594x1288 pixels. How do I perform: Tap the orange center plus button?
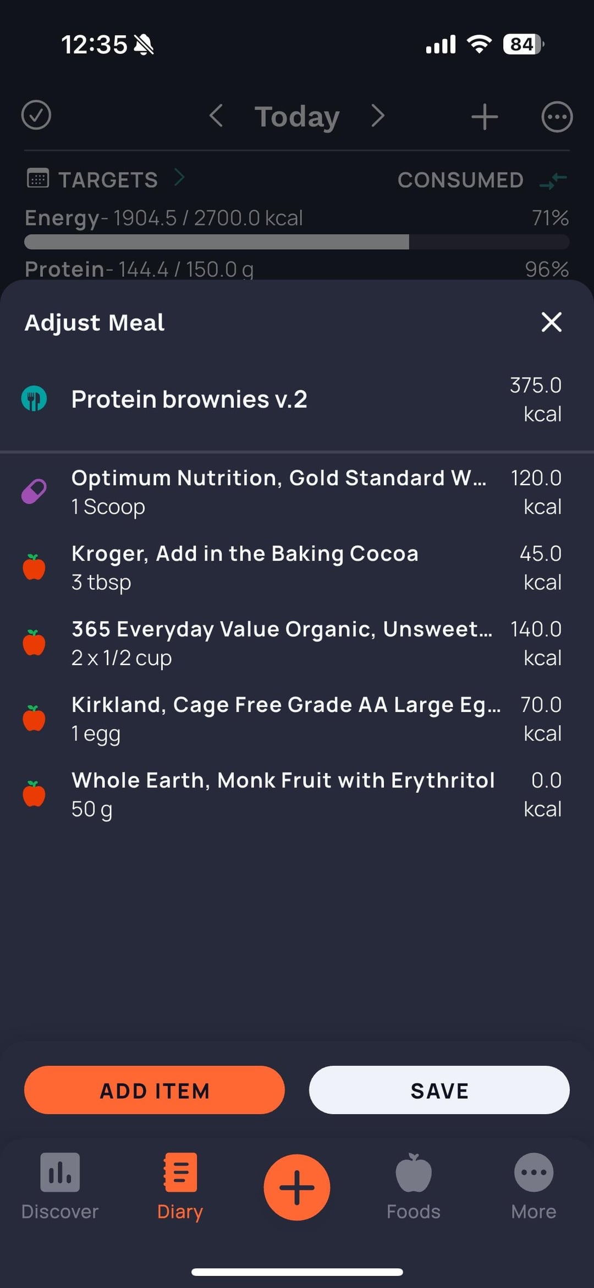click(297, 1187)
